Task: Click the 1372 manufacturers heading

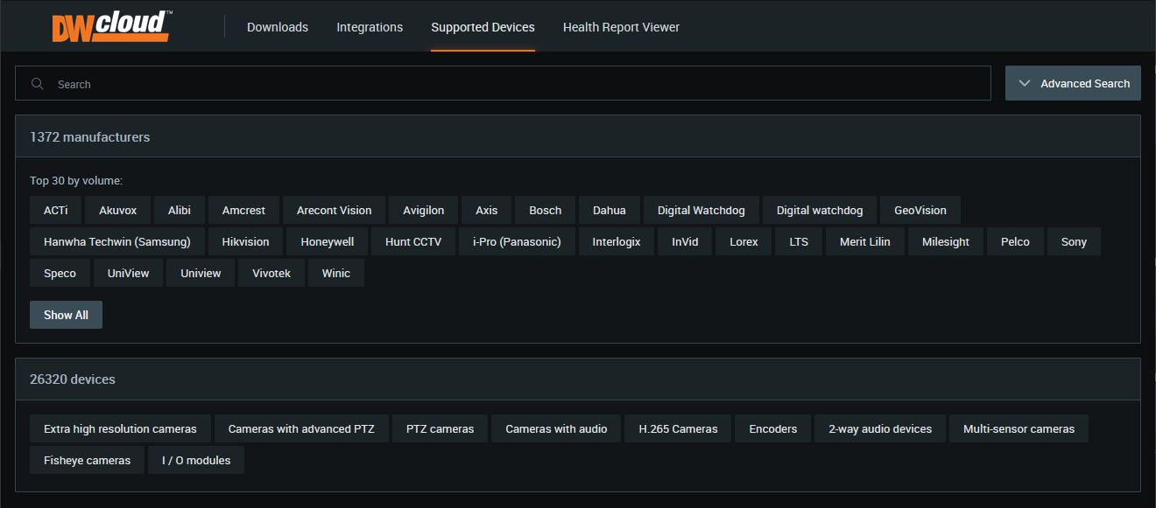Action: 90,136
